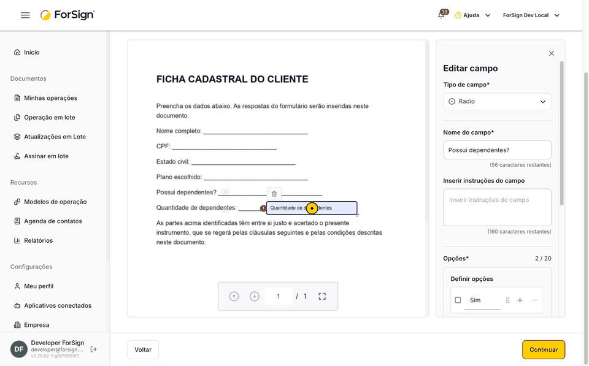This screenshot has height=366, width=589.
Task: Click the Inserir instruções do campo textarea
Action: (x=497, y=207)
